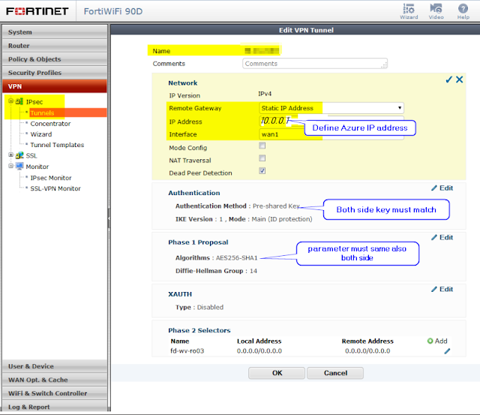This screenshot has width=480, height=415.
Task: Focus the Comments input field
Action: (x=315, y=63)
